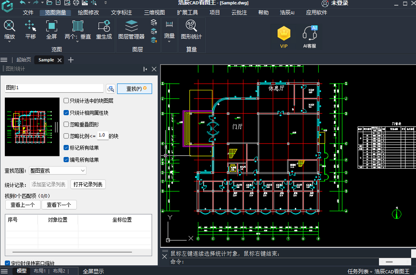Click the 查看下一个 button
416x275 pixels.
(59, 205)
